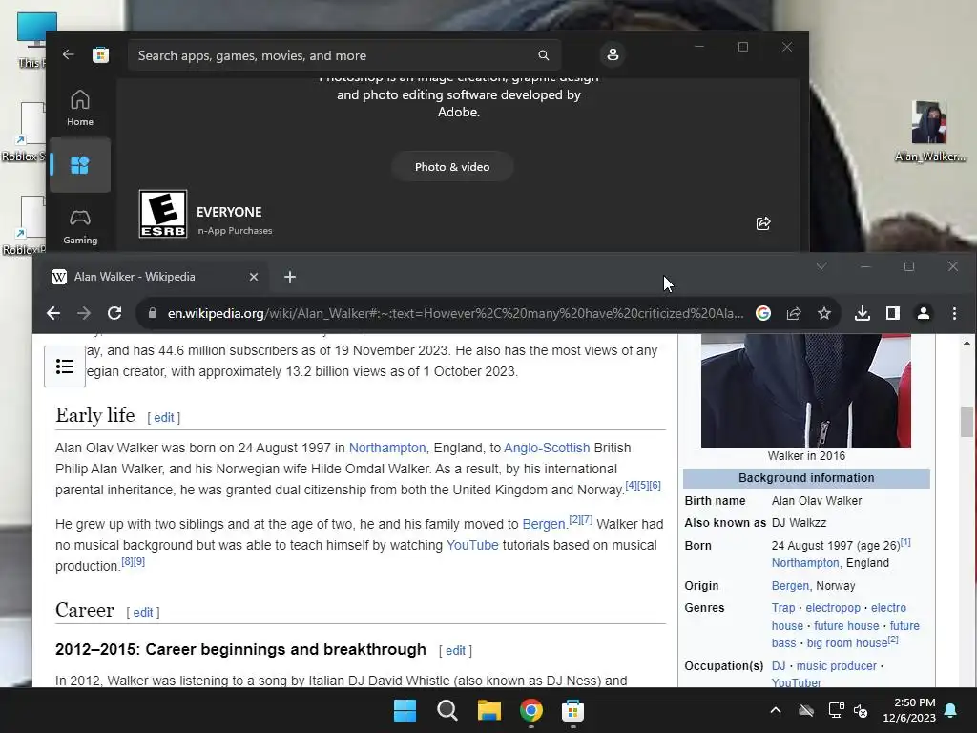Edit the Career section
The height and width of the screenshot is (733, 977).
coord(143,613)
